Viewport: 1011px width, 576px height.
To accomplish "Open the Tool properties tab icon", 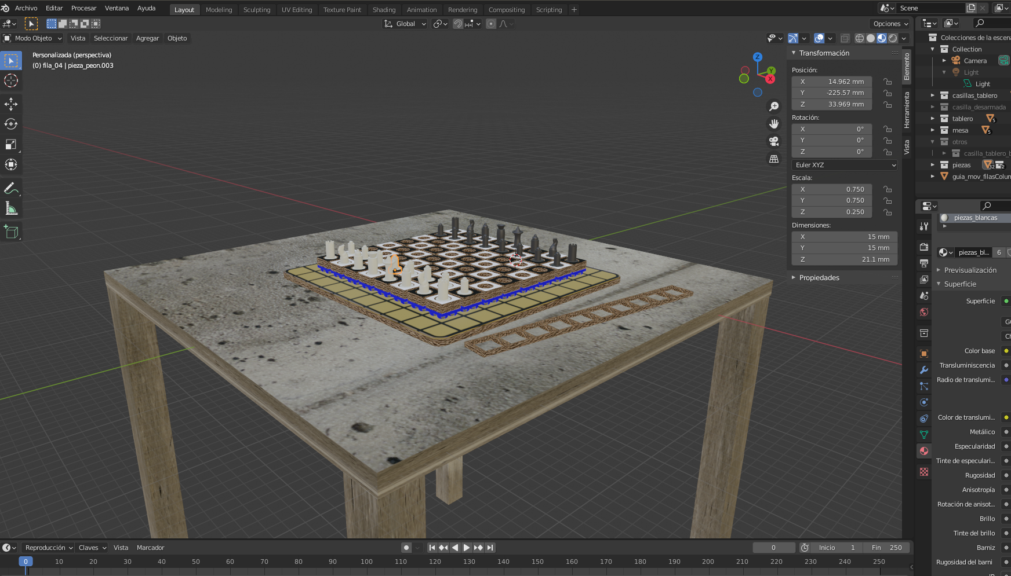I will click(924, 226).
